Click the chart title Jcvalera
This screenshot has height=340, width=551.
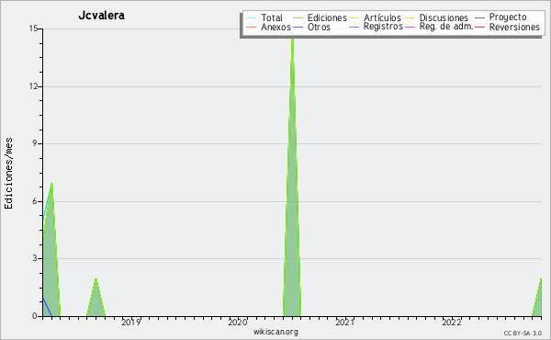(101, 16)
